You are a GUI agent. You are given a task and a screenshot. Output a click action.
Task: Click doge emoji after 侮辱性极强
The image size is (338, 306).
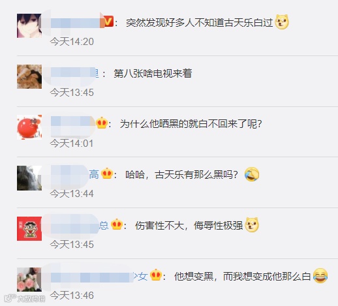tap(252, 225)
